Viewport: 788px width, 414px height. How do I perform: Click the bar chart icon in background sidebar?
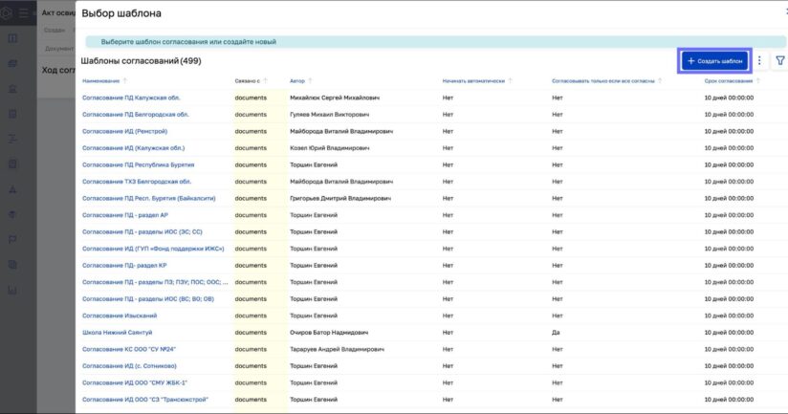click(12, 290)
